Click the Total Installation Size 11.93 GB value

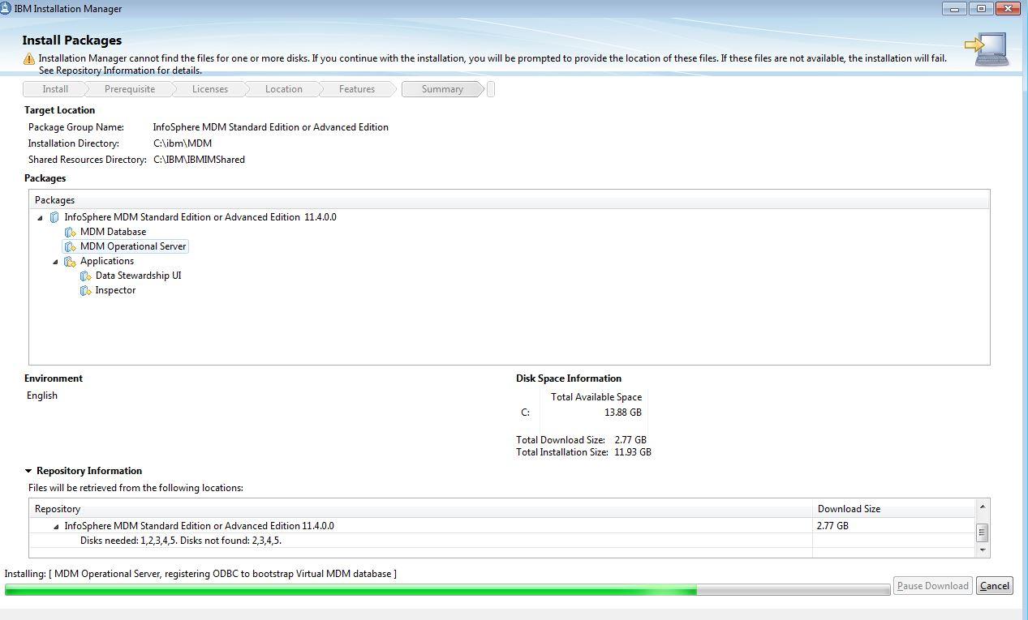(633, 452)
